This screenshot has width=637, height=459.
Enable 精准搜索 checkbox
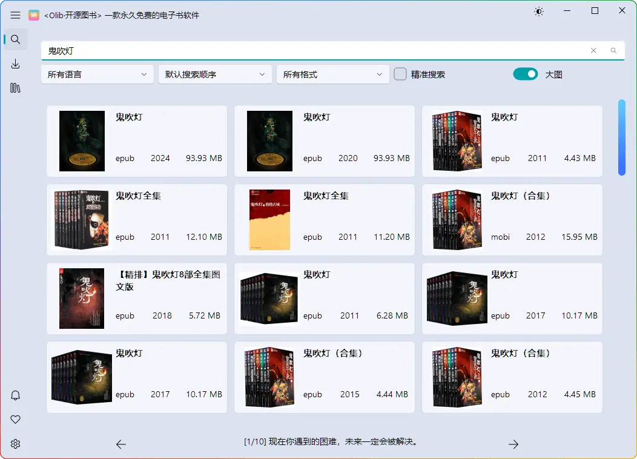pos(400,73)
